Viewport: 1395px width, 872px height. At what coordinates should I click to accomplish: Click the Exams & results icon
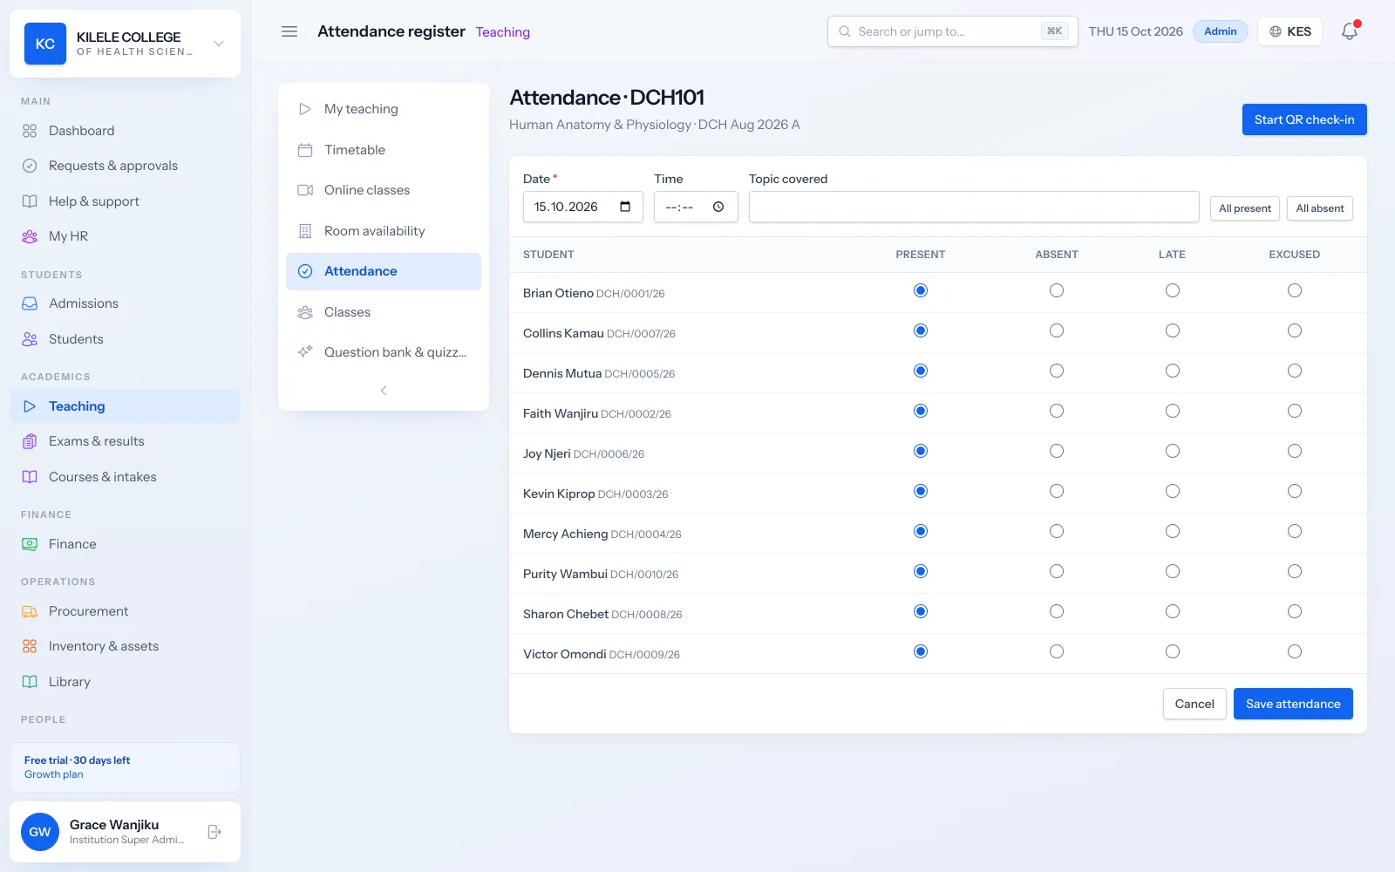30,441
